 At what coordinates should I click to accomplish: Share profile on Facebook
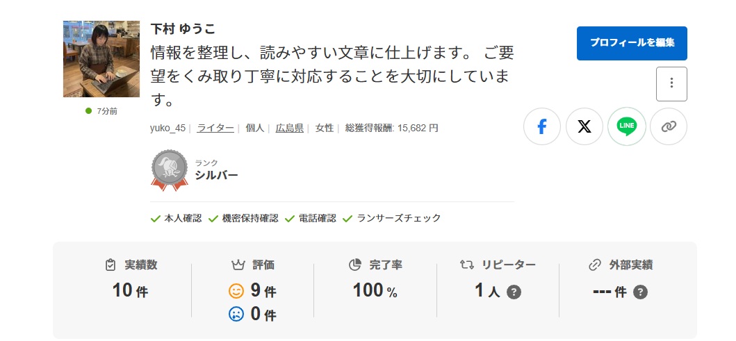(x=542, y=126)
